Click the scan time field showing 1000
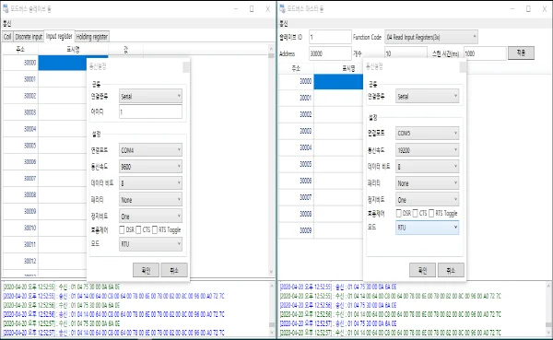Screen dimensions: 553x340 (485, 53)
